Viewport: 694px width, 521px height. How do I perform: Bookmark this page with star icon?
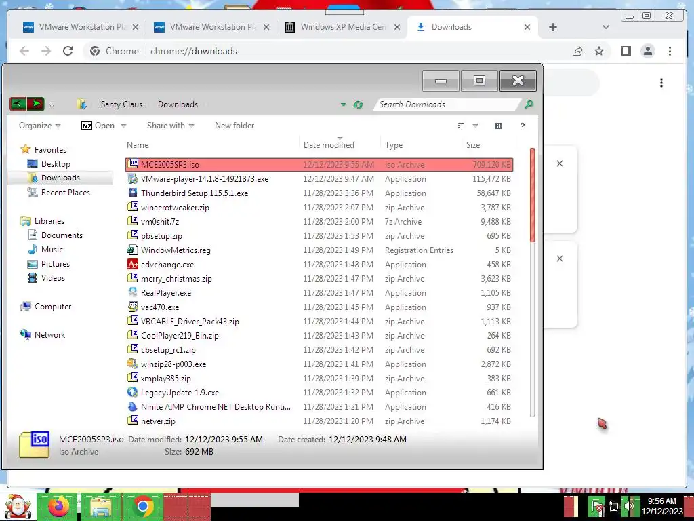[x=599, y=51]
